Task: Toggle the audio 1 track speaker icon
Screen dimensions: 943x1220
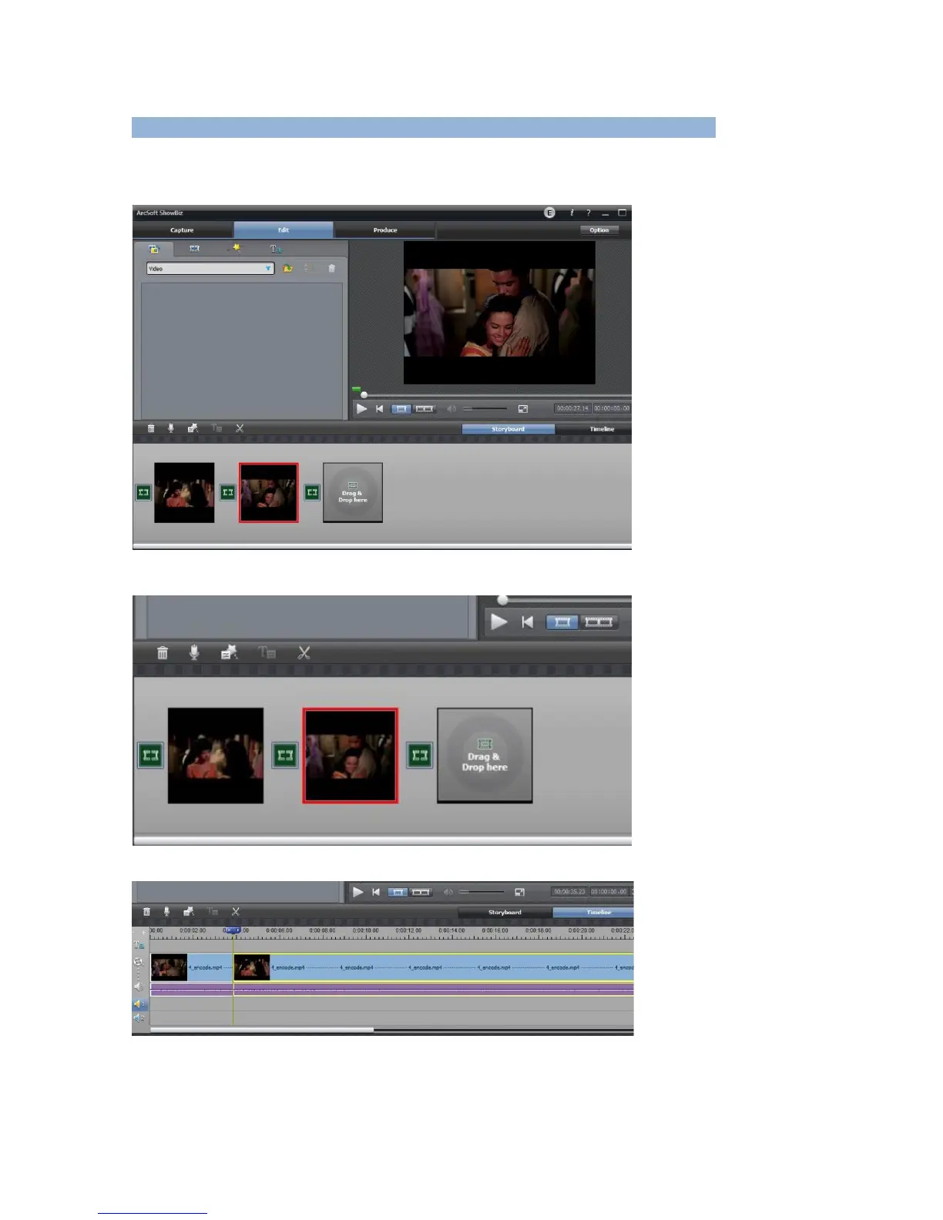Action: pos(139,1004)
